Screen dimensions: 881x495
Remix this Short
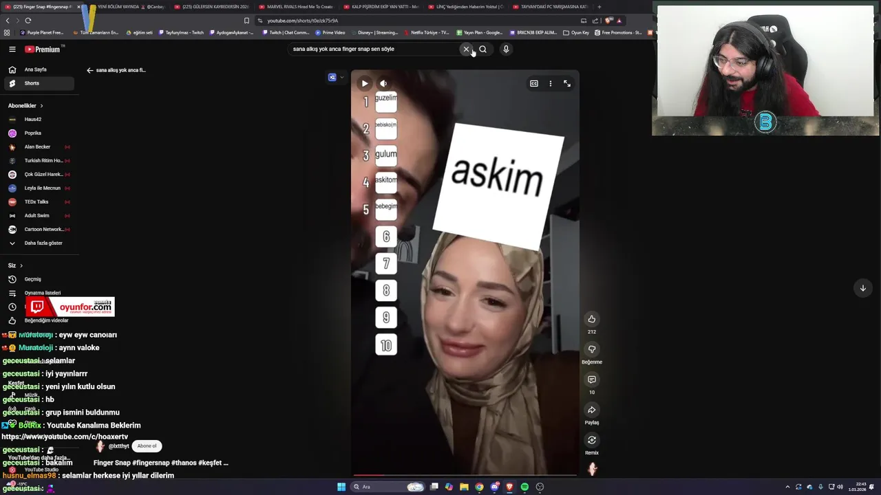click(591, 440)
